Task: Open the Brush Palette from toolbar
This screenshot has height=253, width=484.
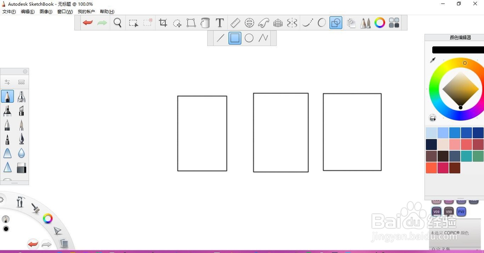Action: point(365,23)
